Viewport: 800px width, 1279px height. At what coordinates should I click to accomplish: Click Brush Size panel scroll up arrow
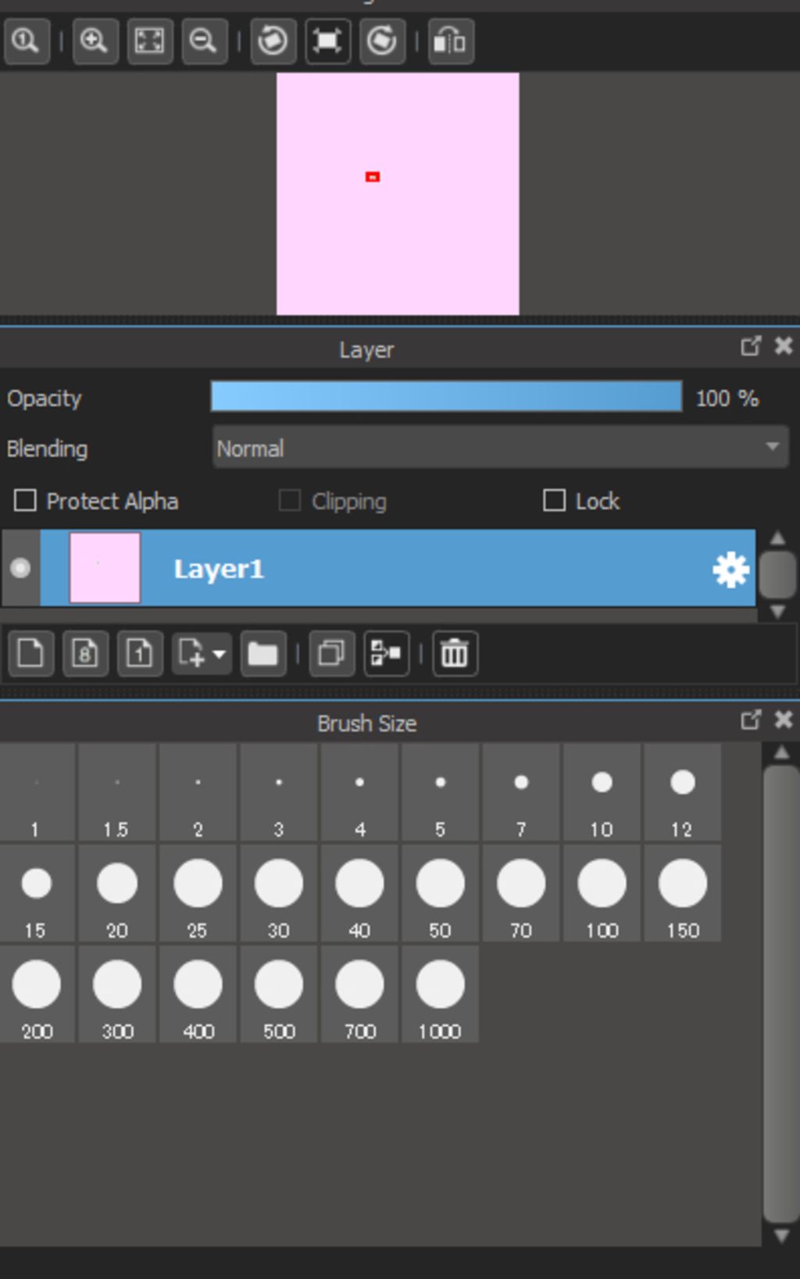[x=780, y=753]
